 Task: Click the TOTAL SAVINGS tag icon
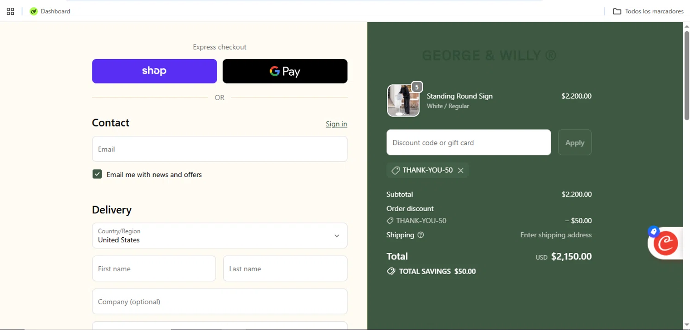pyautogui.click(x=391, y=271)
